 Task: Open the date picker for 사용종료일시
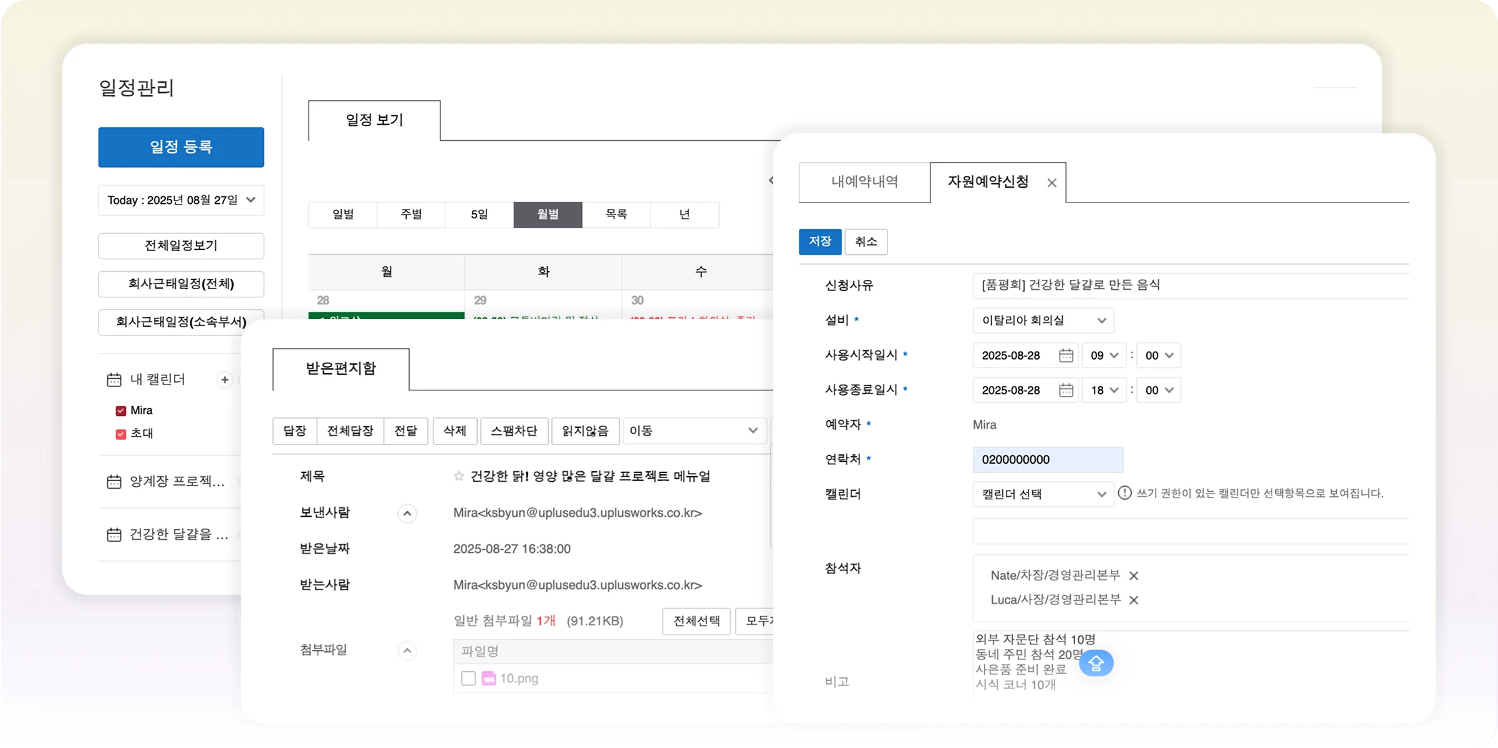pyautogui.click(x=1066, y=390)
